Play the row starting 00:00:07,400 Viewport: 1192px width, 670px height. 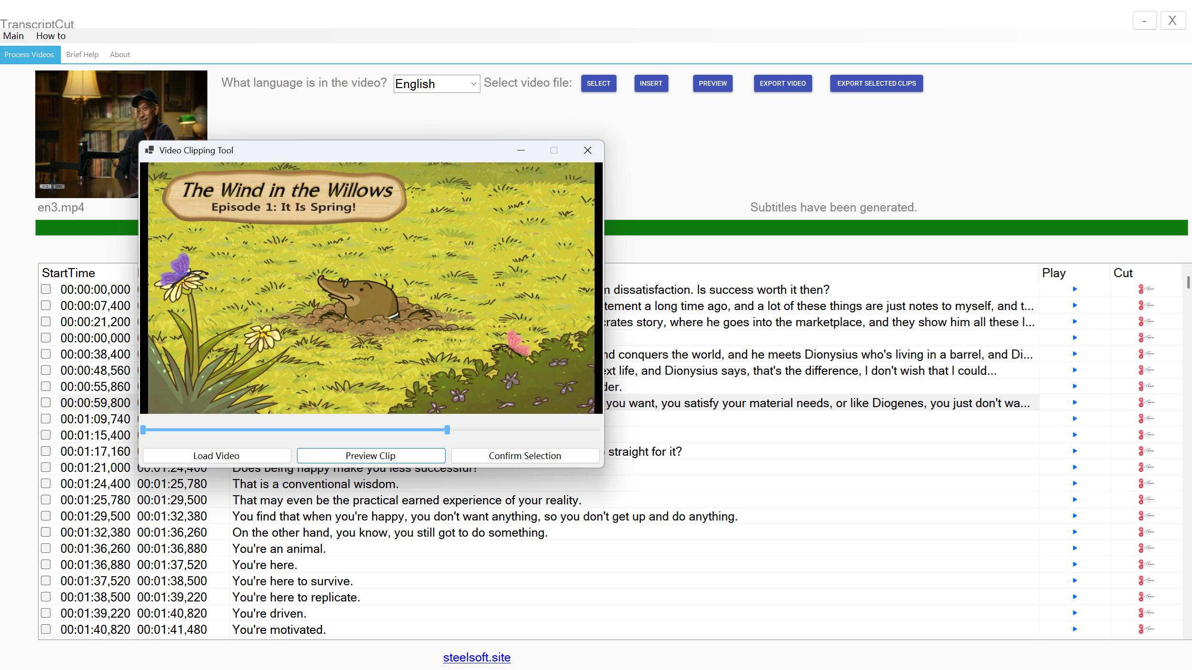tap(1074, 305)
